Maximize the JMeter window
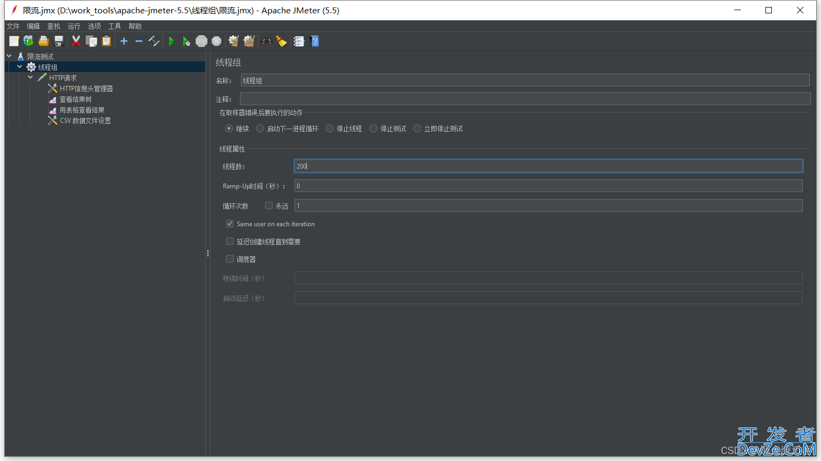 coord(769,10)
